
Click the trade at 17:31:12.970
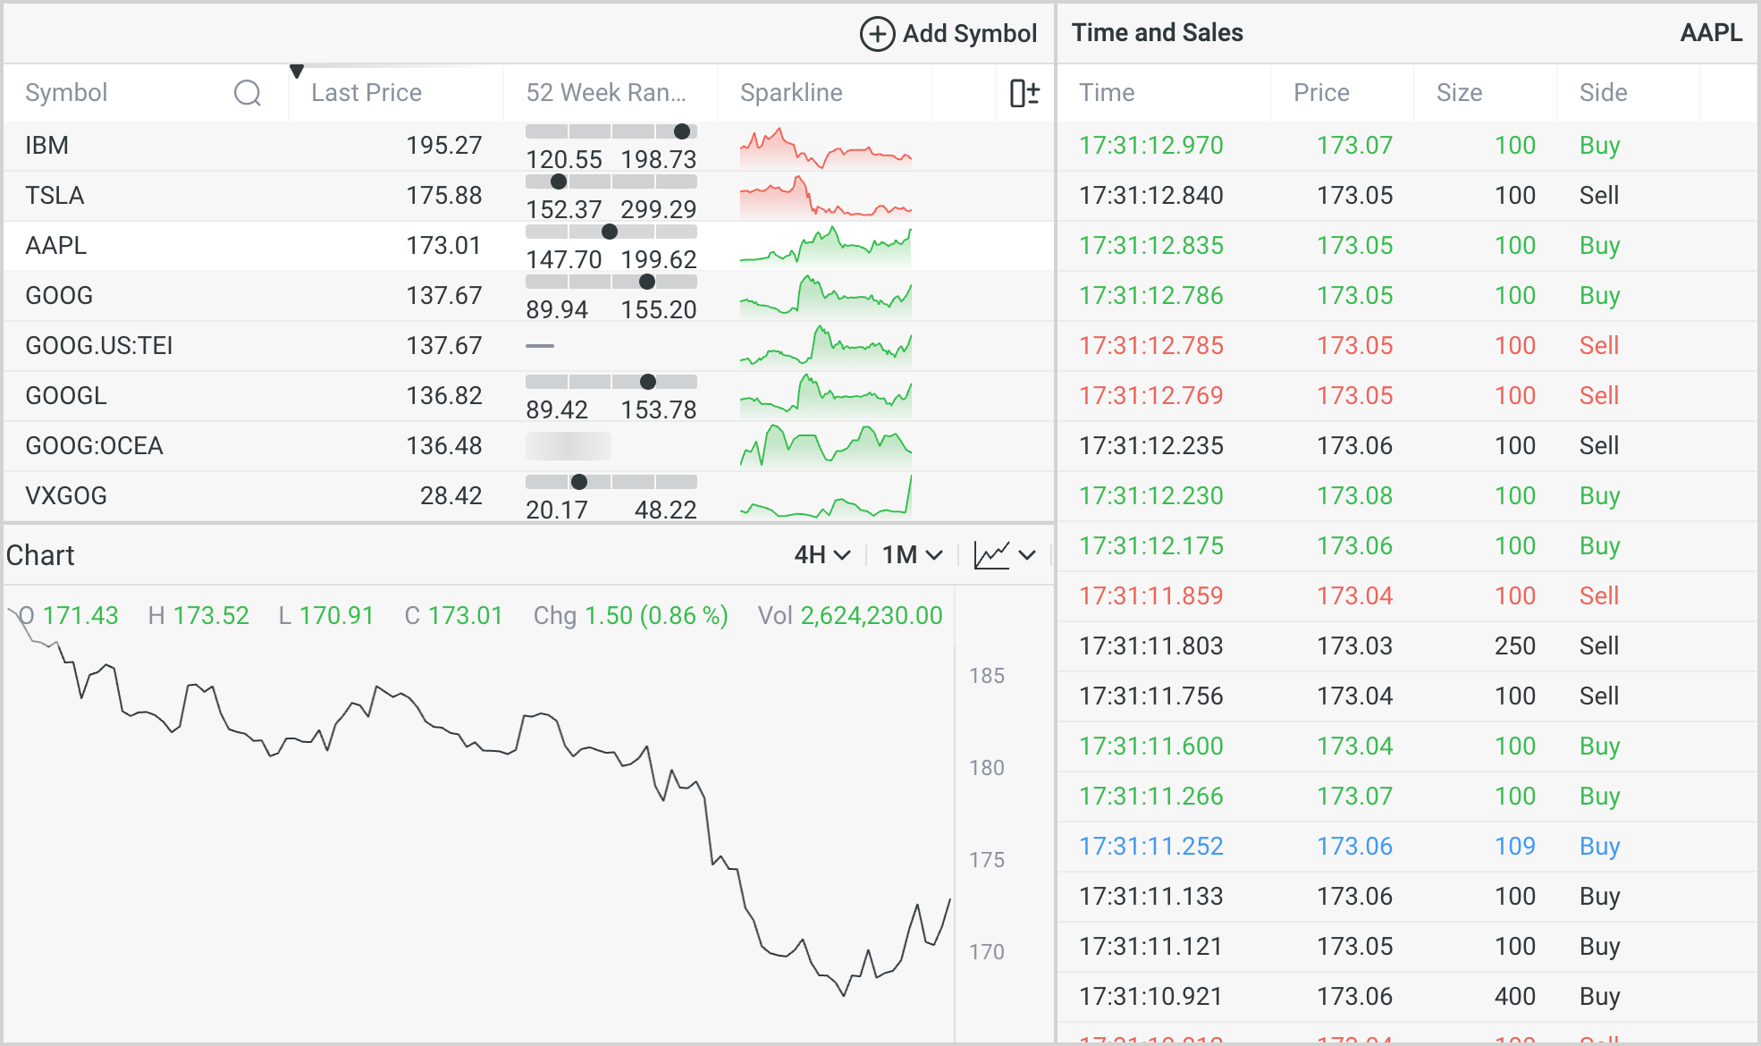coord(1407,146)
